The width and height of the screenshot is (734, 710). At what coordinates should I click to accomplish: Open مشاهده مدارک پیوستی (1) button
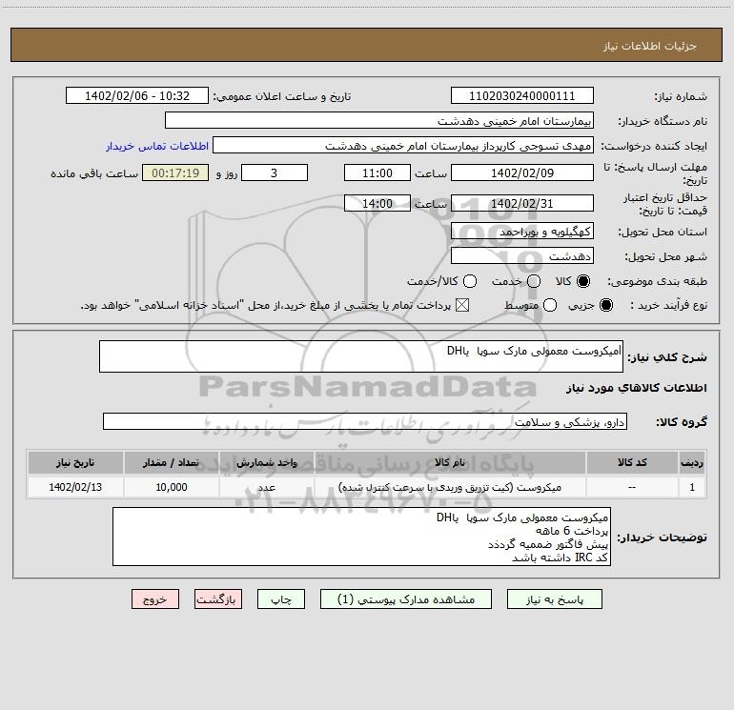(x=406, y=599)
